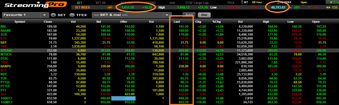Select the SET market radio button

click(53, 15)
